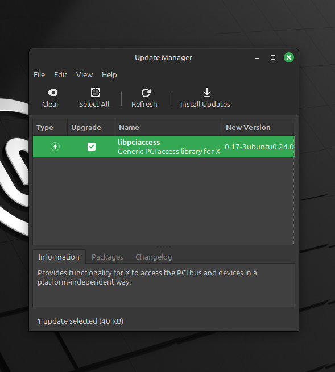Click the Select All toolbar icon
The height and width of the screenshot is (372, 335).
pyautogui.click(x=96, y=93)
